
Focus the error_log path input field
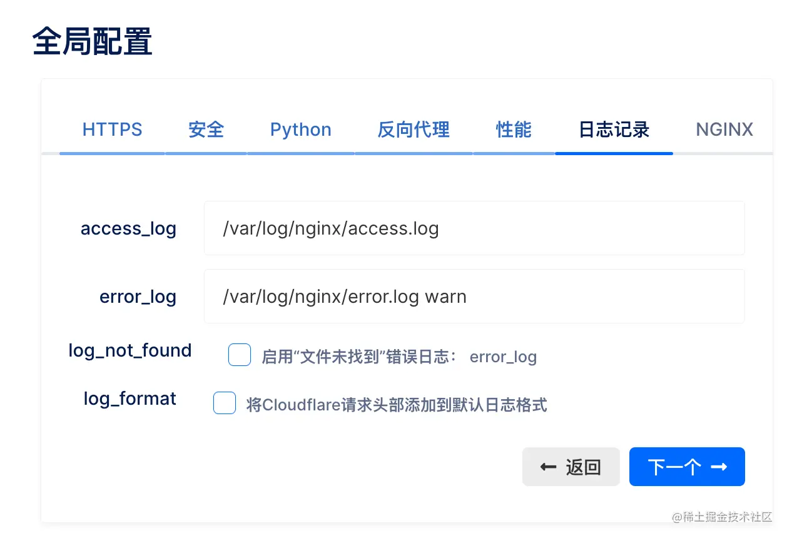(x=474, y=297)
